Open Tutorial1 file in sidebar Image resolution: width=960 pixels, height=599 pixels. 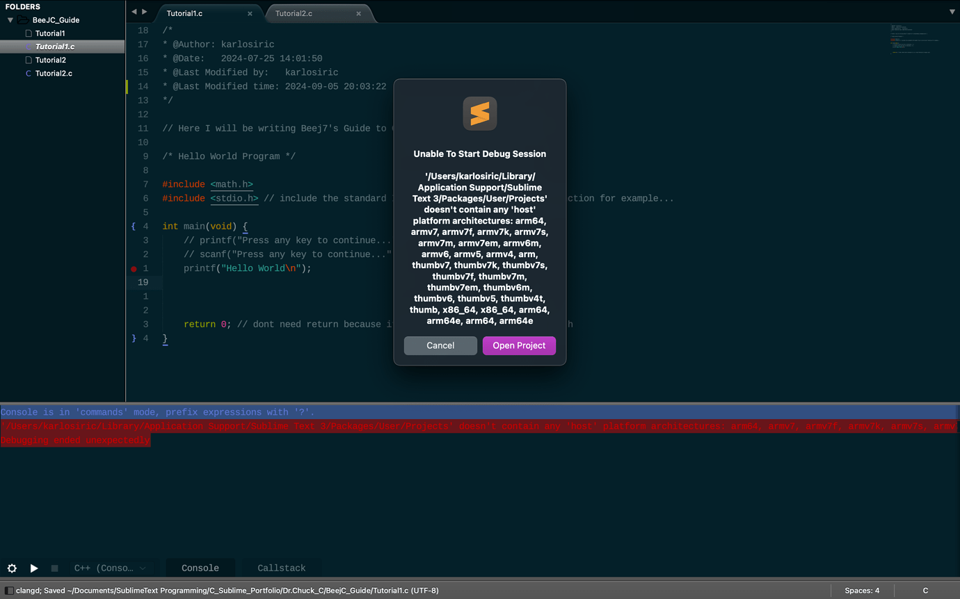50,33
